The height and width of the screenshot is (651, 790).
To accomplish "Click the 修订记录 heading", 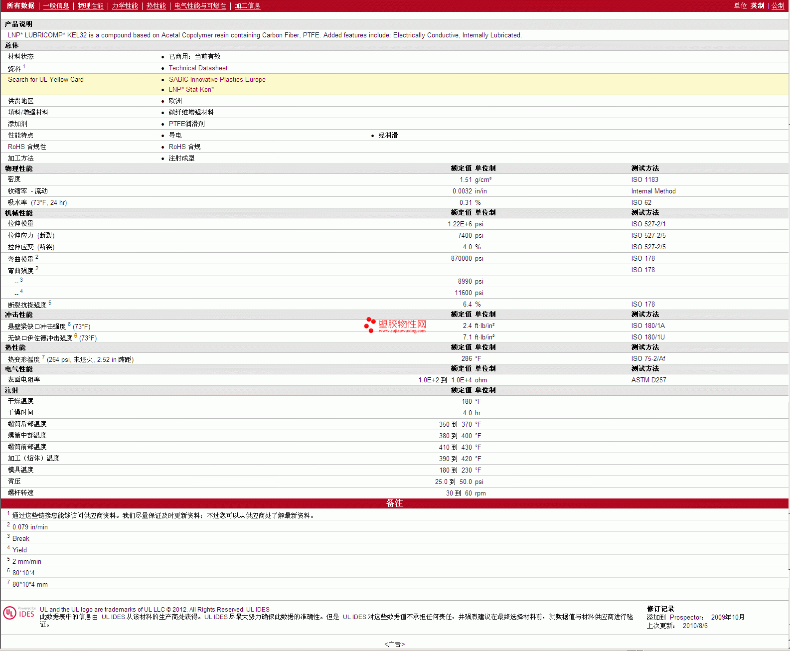I will (660, 609).
